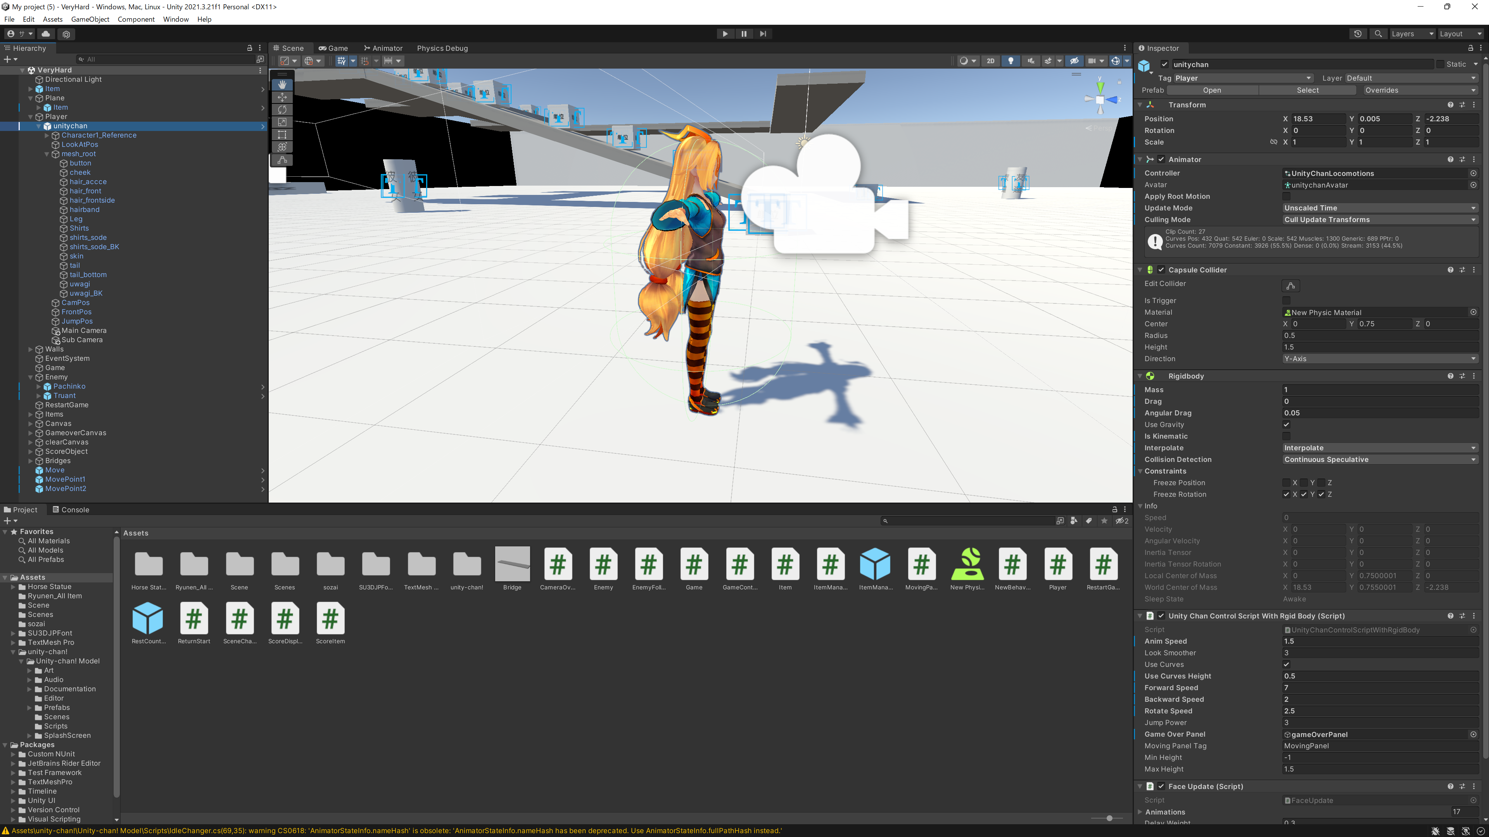Select the Rect Transform tool icon
This screenshot has width=1489, height=837.
[x=282, y=134]
